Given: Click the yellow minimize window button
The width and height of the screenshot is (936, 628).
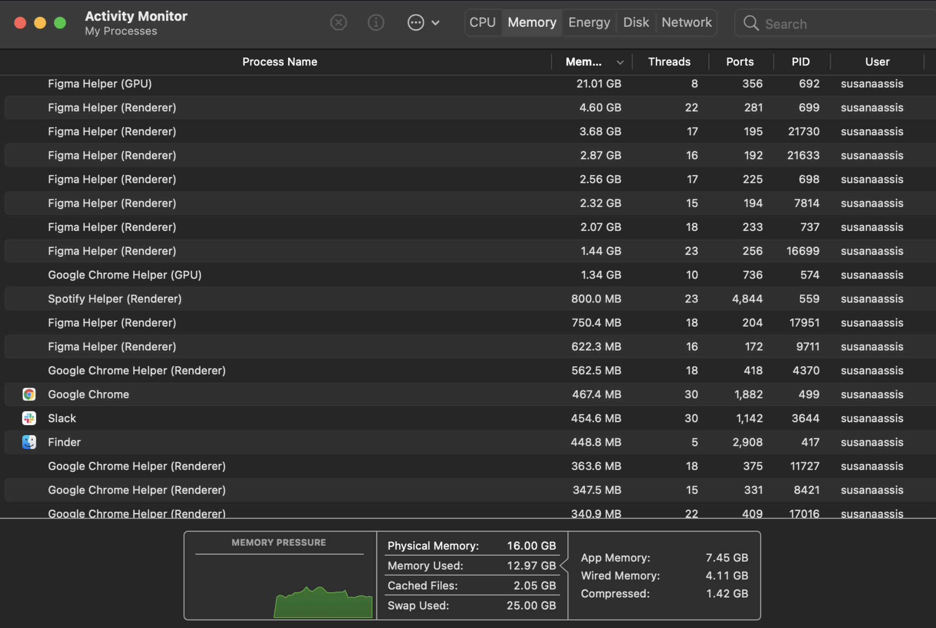Looking at the screenshot, I should [40, 22].
